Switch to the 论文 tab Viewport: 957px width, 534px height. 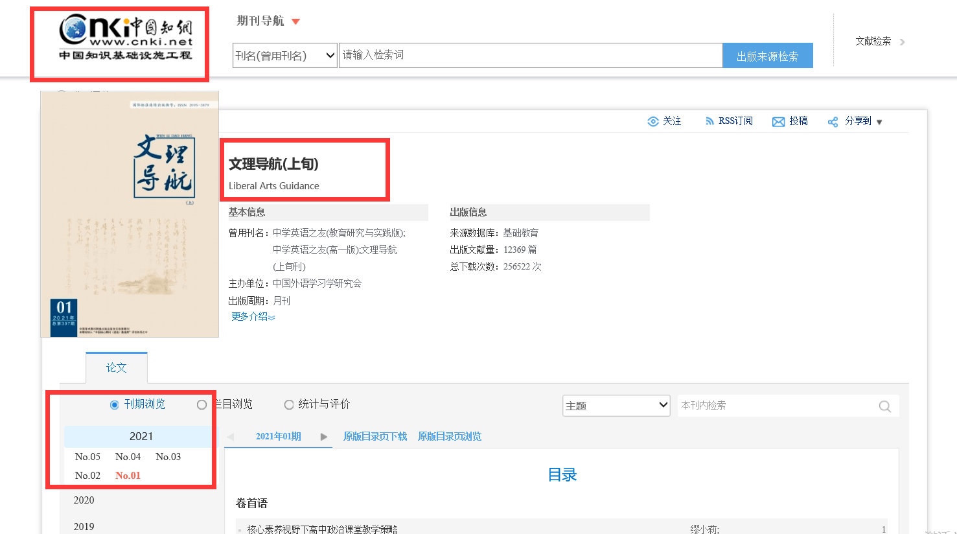tap(117, 367)
